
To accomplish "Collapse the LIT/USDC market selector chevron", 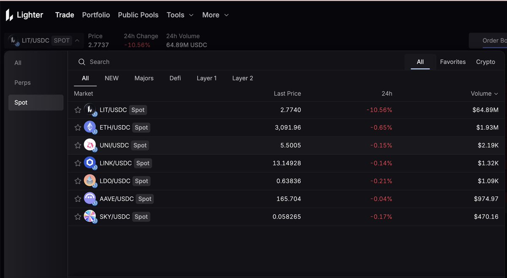I will (x=77, y=40).
